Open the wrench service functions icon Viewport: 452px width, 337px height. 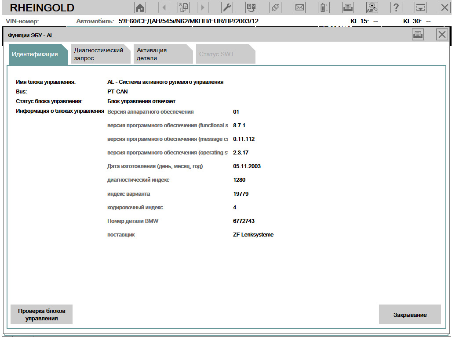[x=227, y=7]
